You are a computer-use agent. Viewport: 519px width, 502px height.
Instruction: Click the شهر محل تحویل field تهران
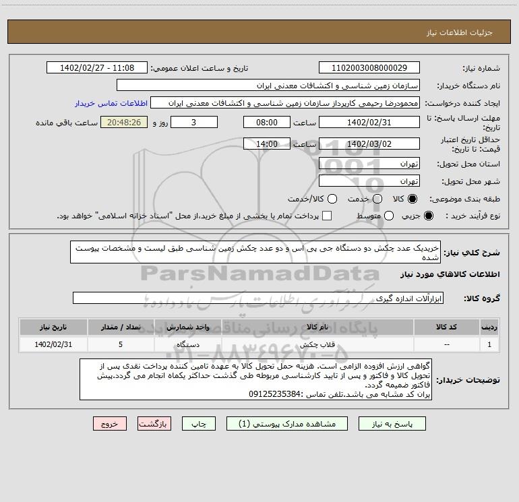pos(369,181)
